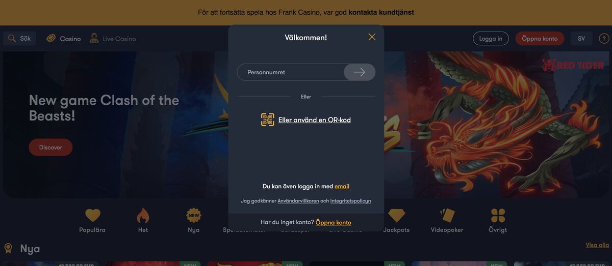Open the Videopoker cards icon

(447, 215)
